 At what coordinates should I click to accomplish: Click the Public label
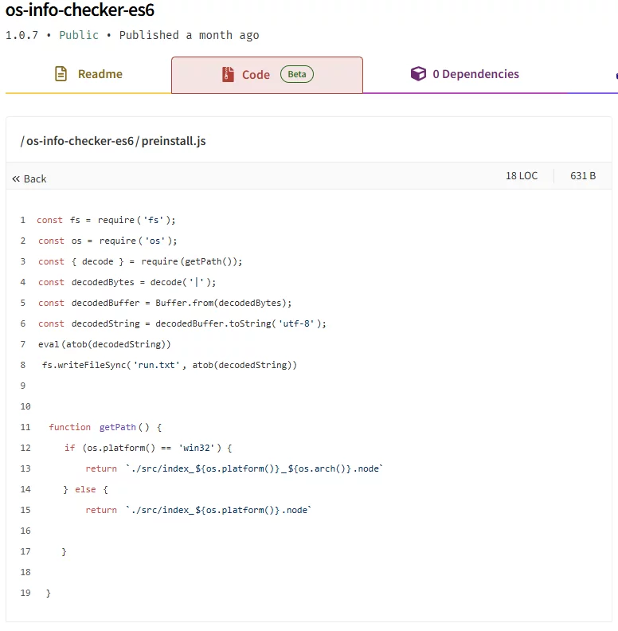(x=79, y=35)
